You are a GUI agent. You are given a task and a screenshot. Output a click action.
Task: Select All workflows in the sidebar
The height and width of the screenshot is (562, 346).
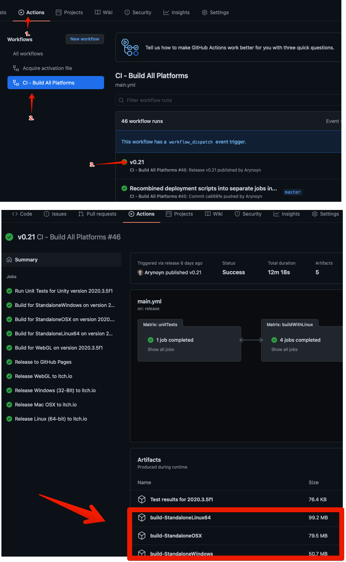pos(28,54)
